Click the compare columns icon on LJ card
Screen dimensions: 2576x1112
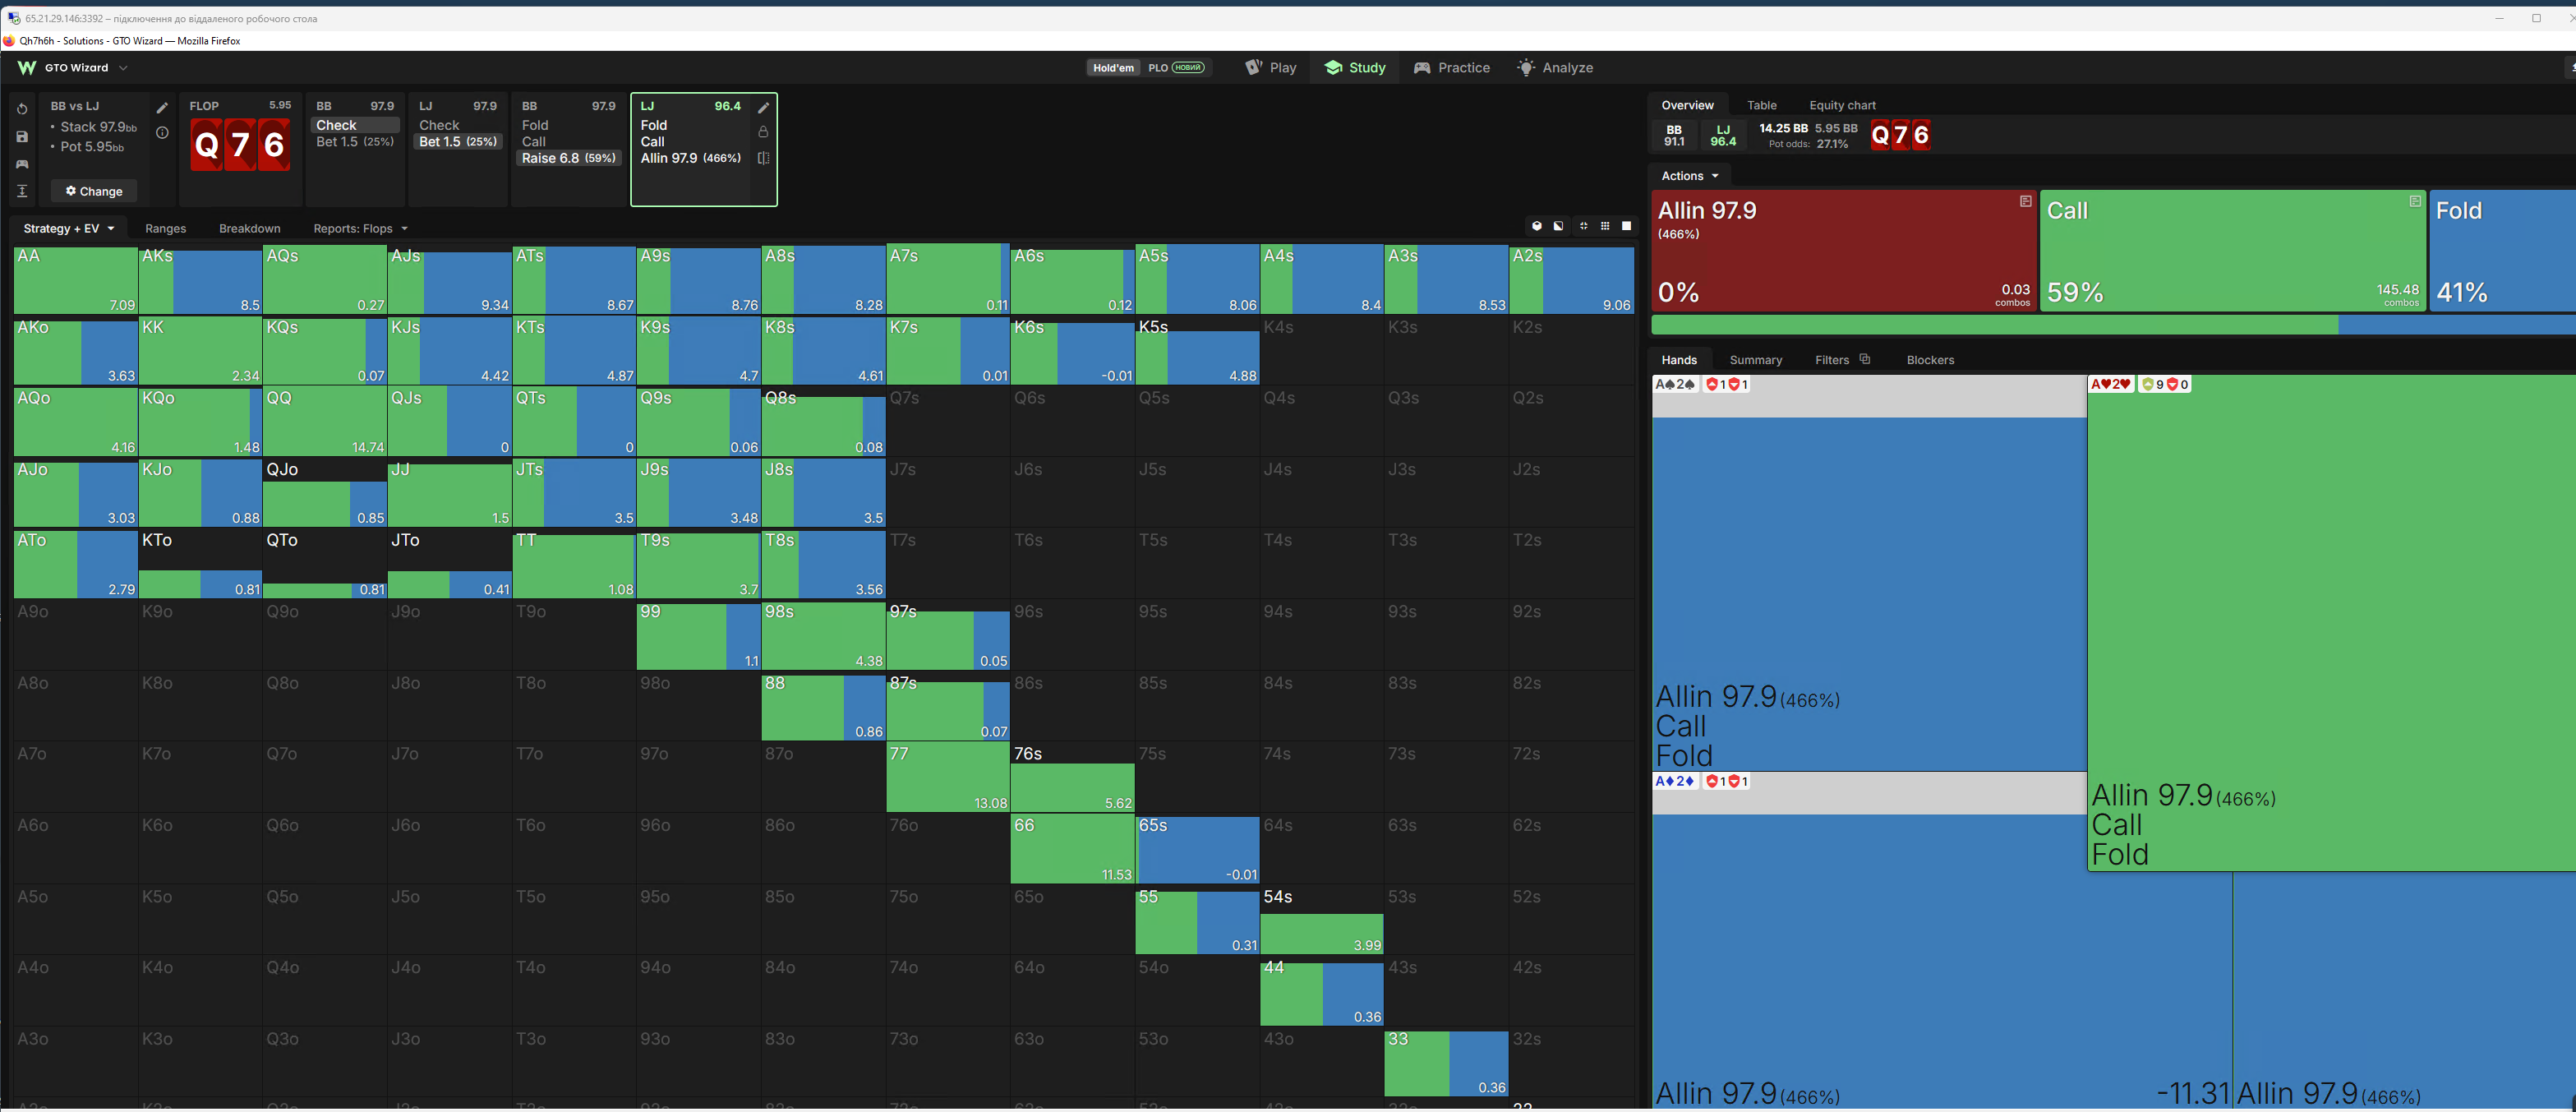pyautogui.click(x=763, y=158)
